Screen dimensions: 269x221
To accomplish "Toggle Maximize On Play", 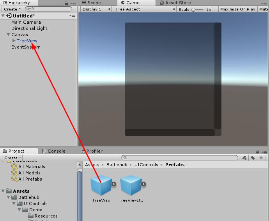I will tap(237, 9).
